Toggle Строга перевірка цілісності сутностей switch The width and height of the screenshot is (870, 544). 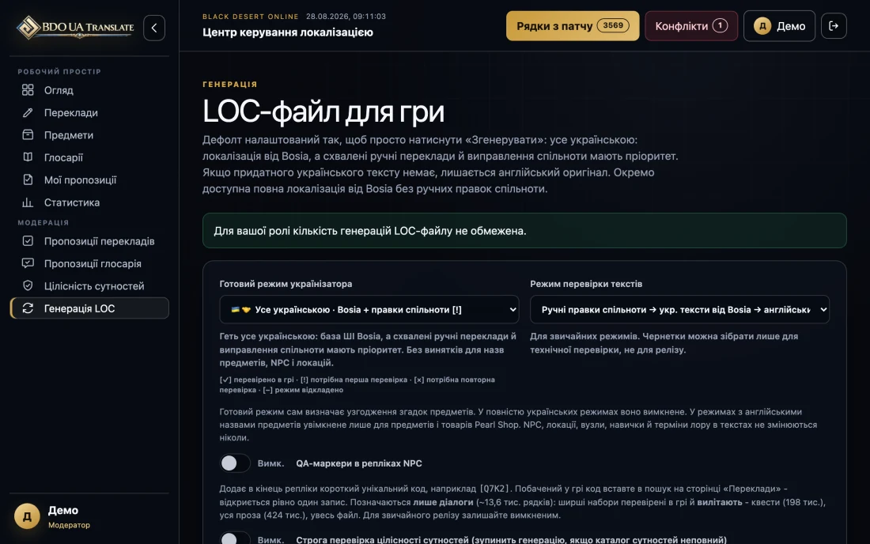click(235, 539)
